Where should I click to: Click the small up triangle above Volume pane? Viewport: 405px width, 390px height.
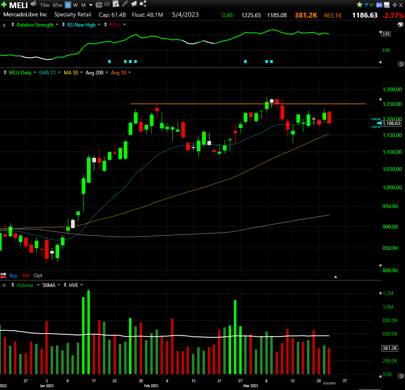coord(336,277)
